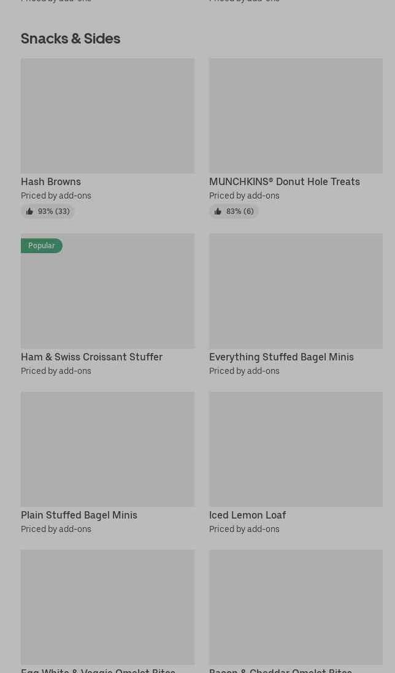Select the Hash Browns title
395x673 pixels.
[x=51, y=181]
